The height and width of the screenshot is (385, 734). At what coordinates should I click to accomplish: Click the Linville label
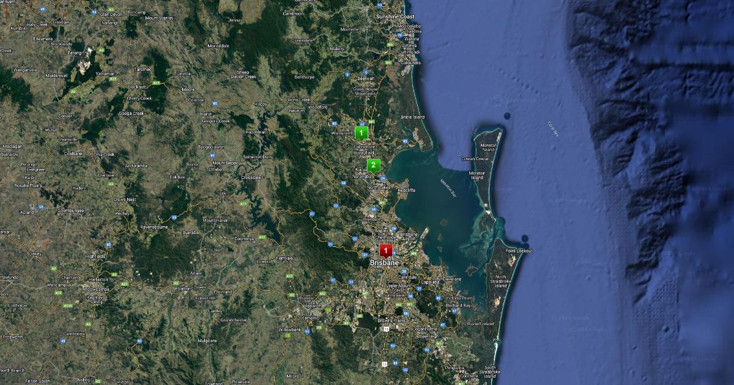(x=183, y=73)
